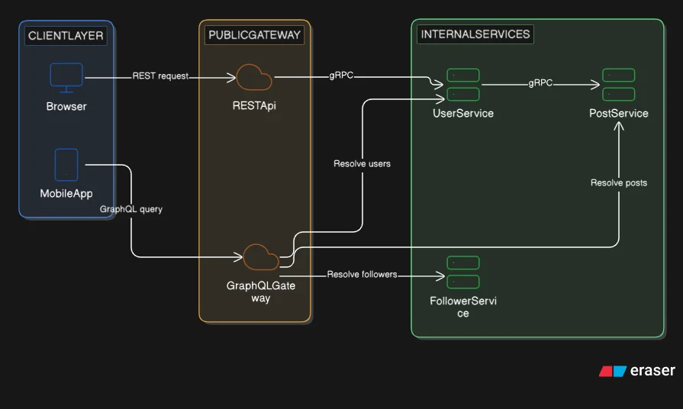The width and height of the screenshot is (683, 409).
Task: Select the MobileApp phone icon
Action: tap(66, 165)
